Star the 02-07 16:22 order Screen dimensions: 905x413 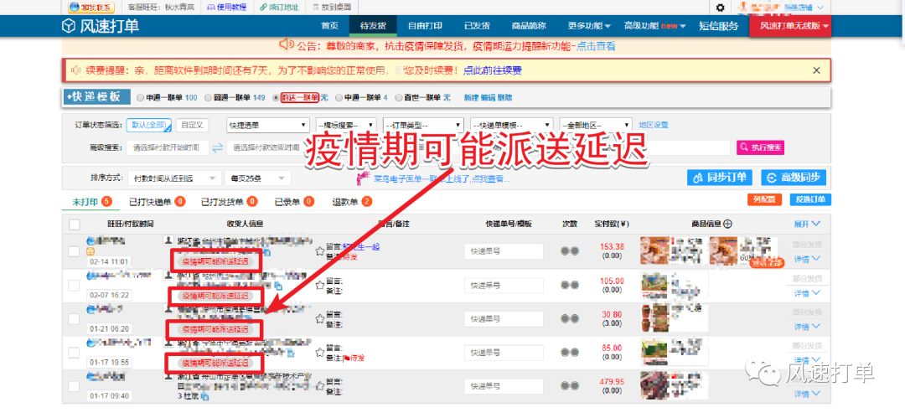pyautogui.click(x=320, y=285)
